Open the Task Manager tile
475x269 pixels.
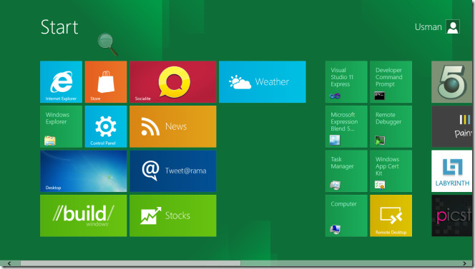(x=346, y=171)
